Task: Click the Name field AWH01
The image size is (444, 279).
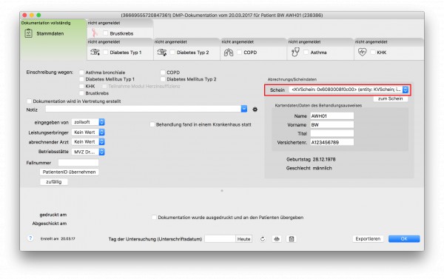Action: coord(332,116)
